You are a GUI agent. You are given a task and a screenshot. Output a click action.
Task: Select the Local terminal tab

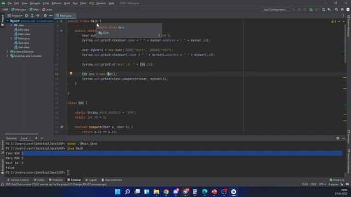[x=24, y=138]
